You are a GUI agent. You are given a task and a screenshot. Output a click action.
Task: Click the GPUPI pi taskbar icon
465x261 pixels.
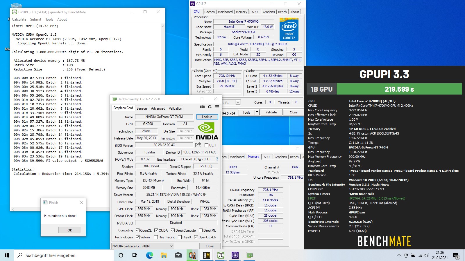point(221,255)
